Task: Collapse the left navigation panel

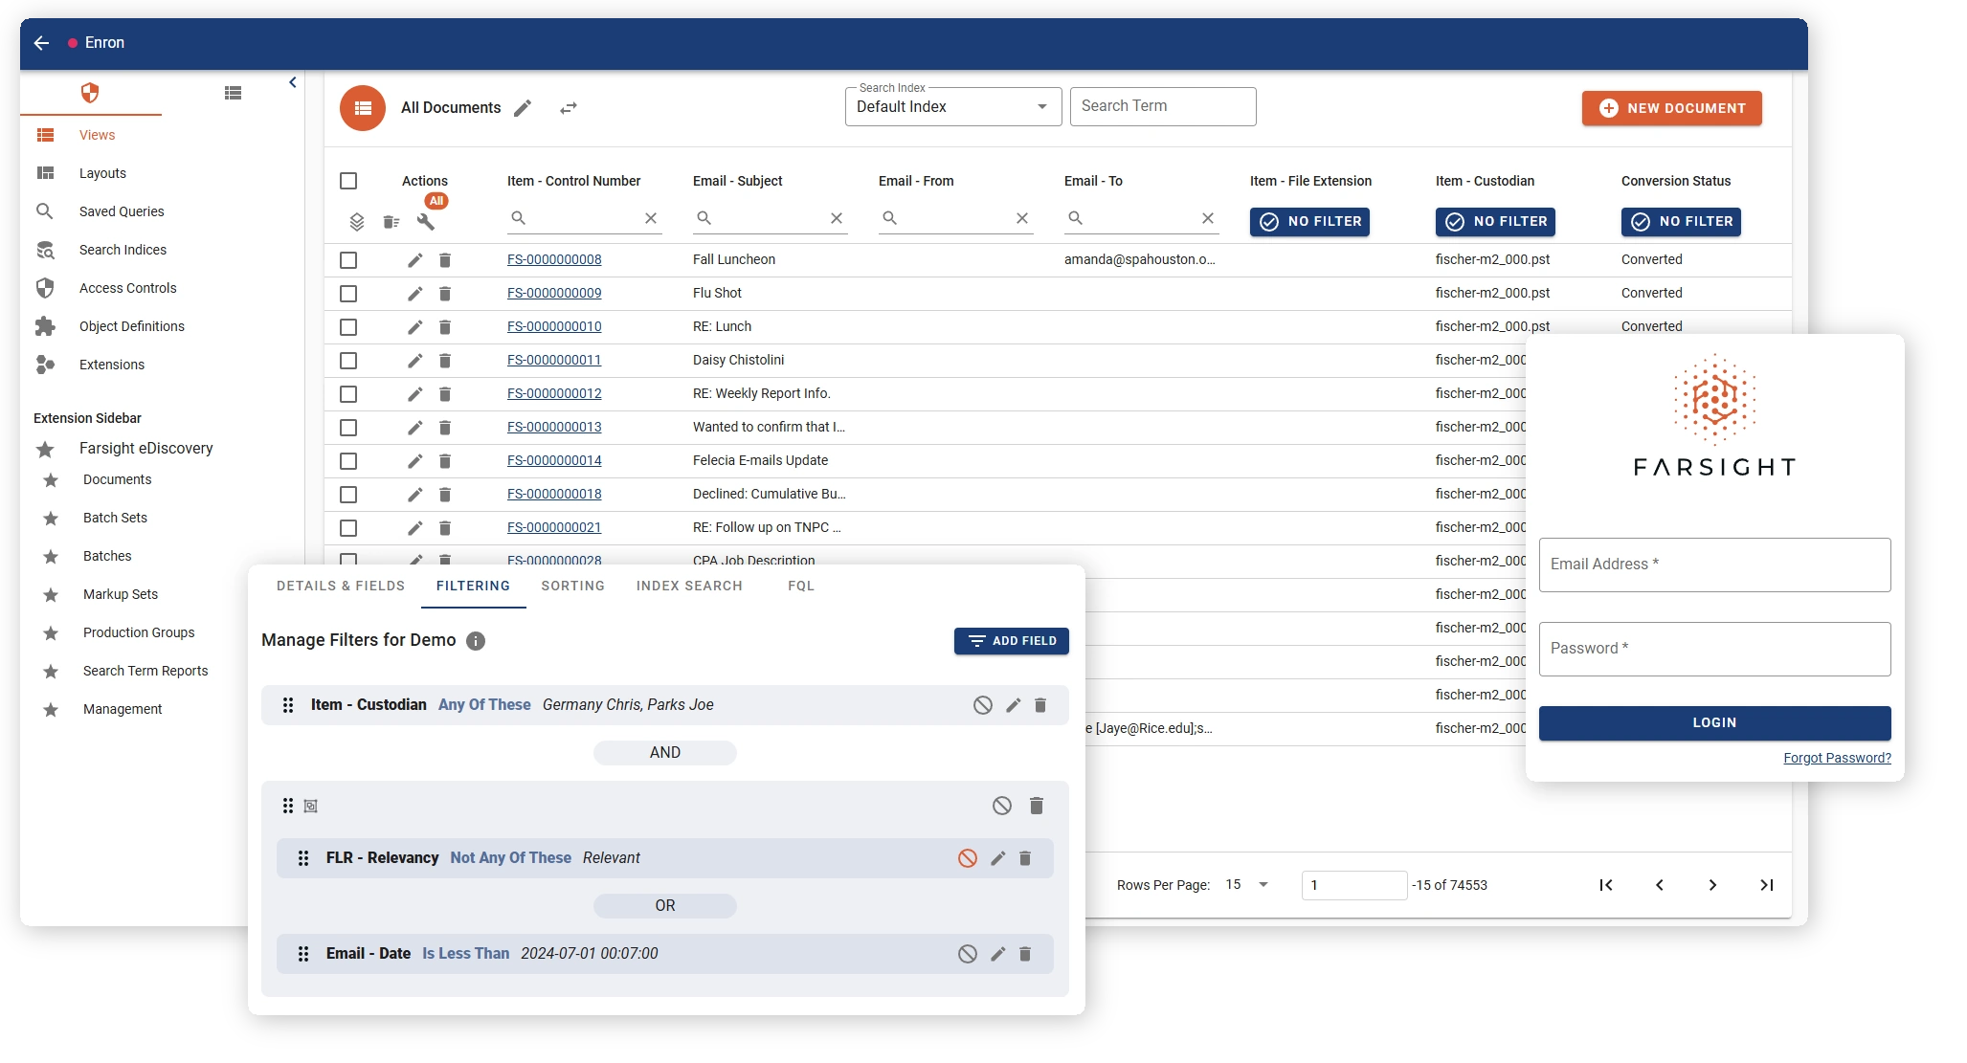Action: click(293, 82)
